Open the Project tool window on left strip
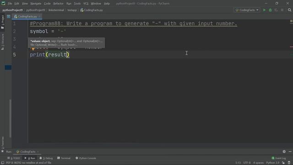This screenshot has height=165, width=293. click(3, 22)
